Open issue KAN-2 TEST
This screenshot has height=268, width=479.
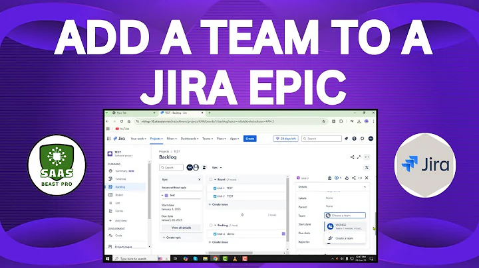click(247, 196)
